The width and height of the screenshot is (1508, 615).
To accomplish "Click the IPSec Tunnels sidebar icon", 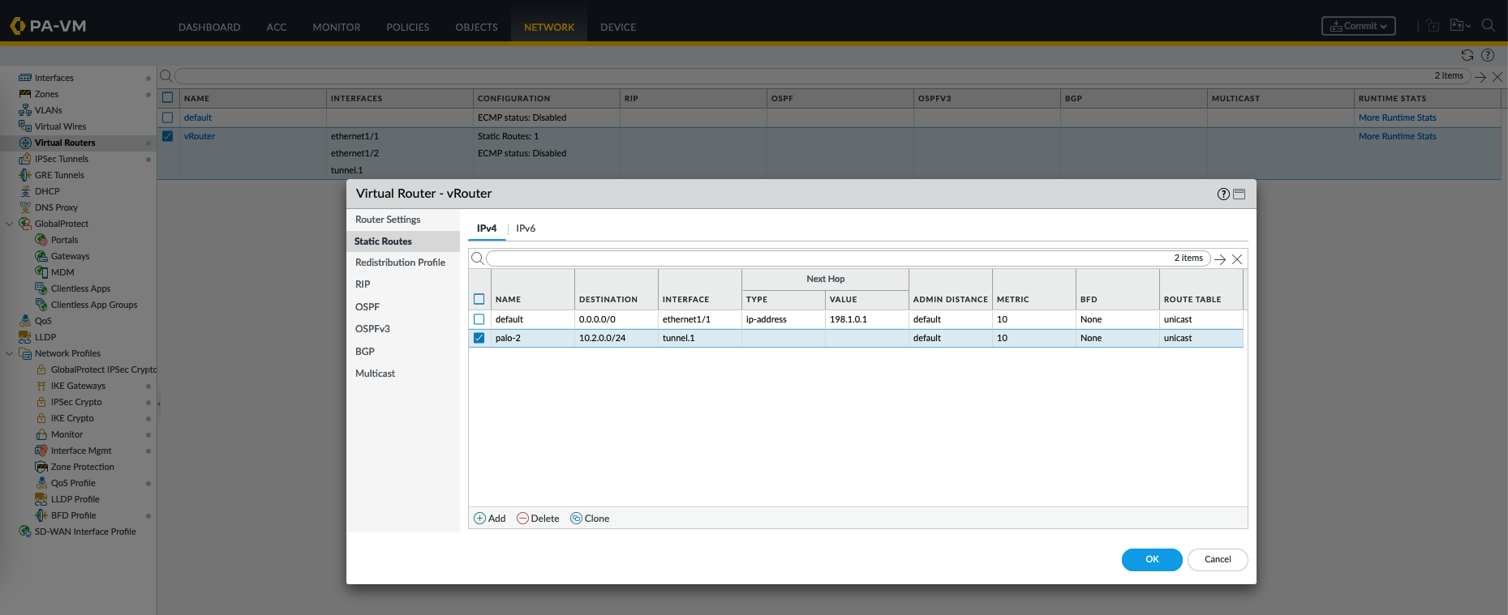I will coord(25,159).
